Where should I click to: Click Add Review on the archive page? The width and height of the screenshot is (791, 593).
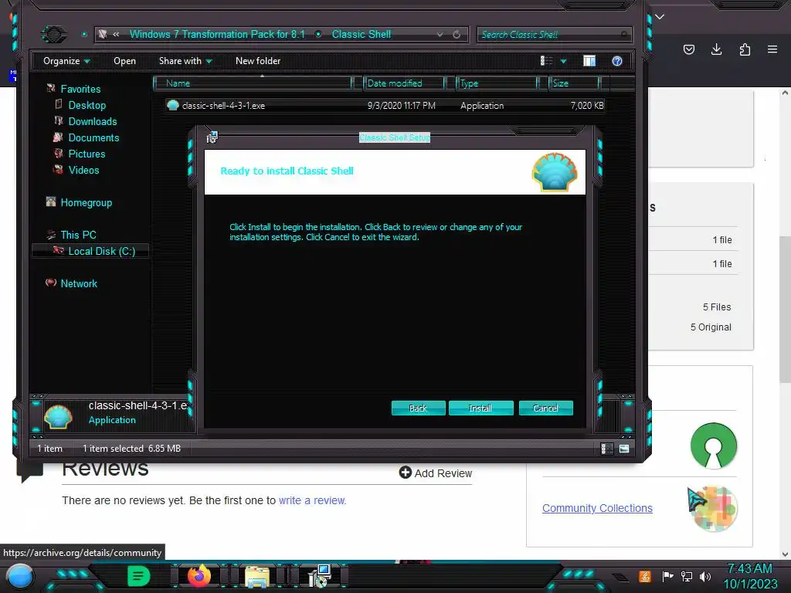tap(436, 473)
